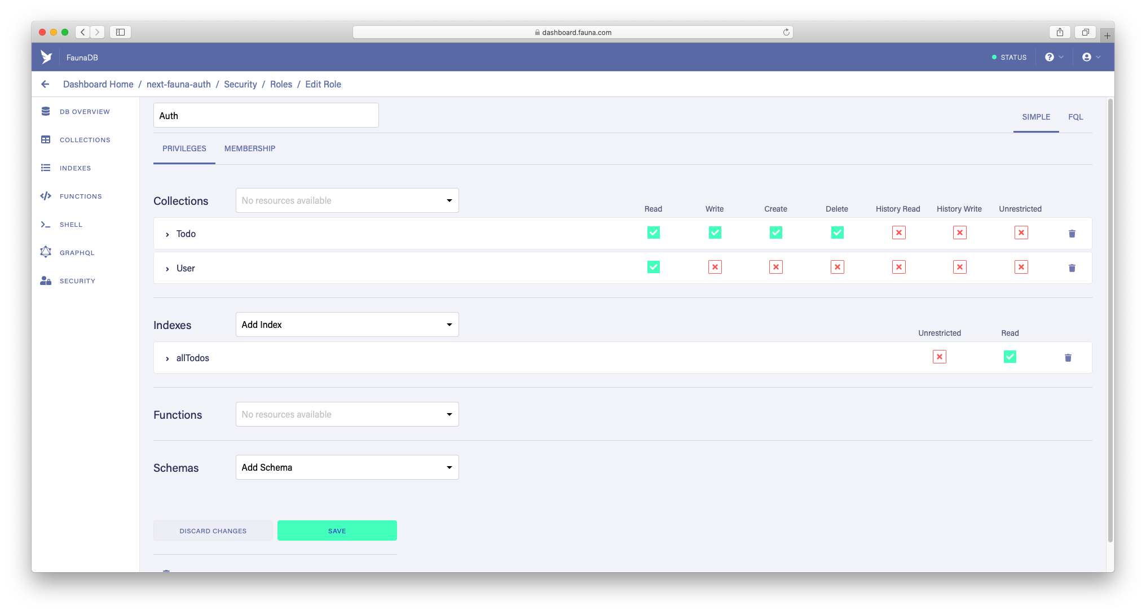1146x614 pixels.
Task: Toggle Delete permission for Todo
Action: tap(838, 233)
